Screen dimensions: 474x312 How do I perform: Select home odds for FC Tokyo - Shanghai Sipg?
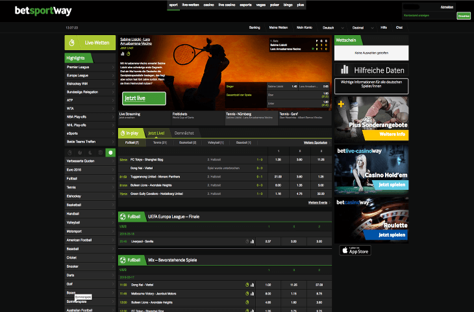[279, 159]
